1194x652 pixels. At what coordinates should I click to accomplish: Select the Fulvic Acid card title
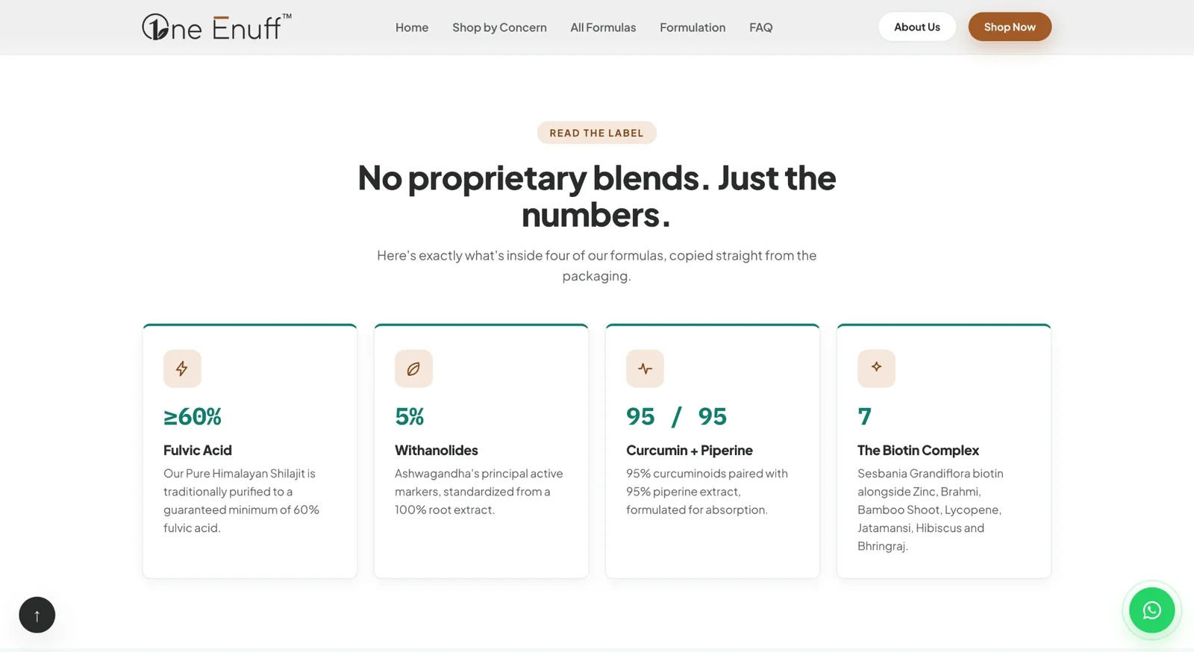click(x=198, y=451)
